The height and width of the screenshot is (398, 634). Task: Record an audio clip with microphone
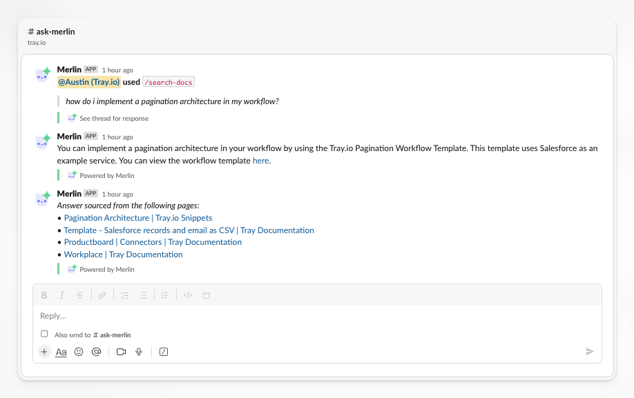[x=139, y=352]
